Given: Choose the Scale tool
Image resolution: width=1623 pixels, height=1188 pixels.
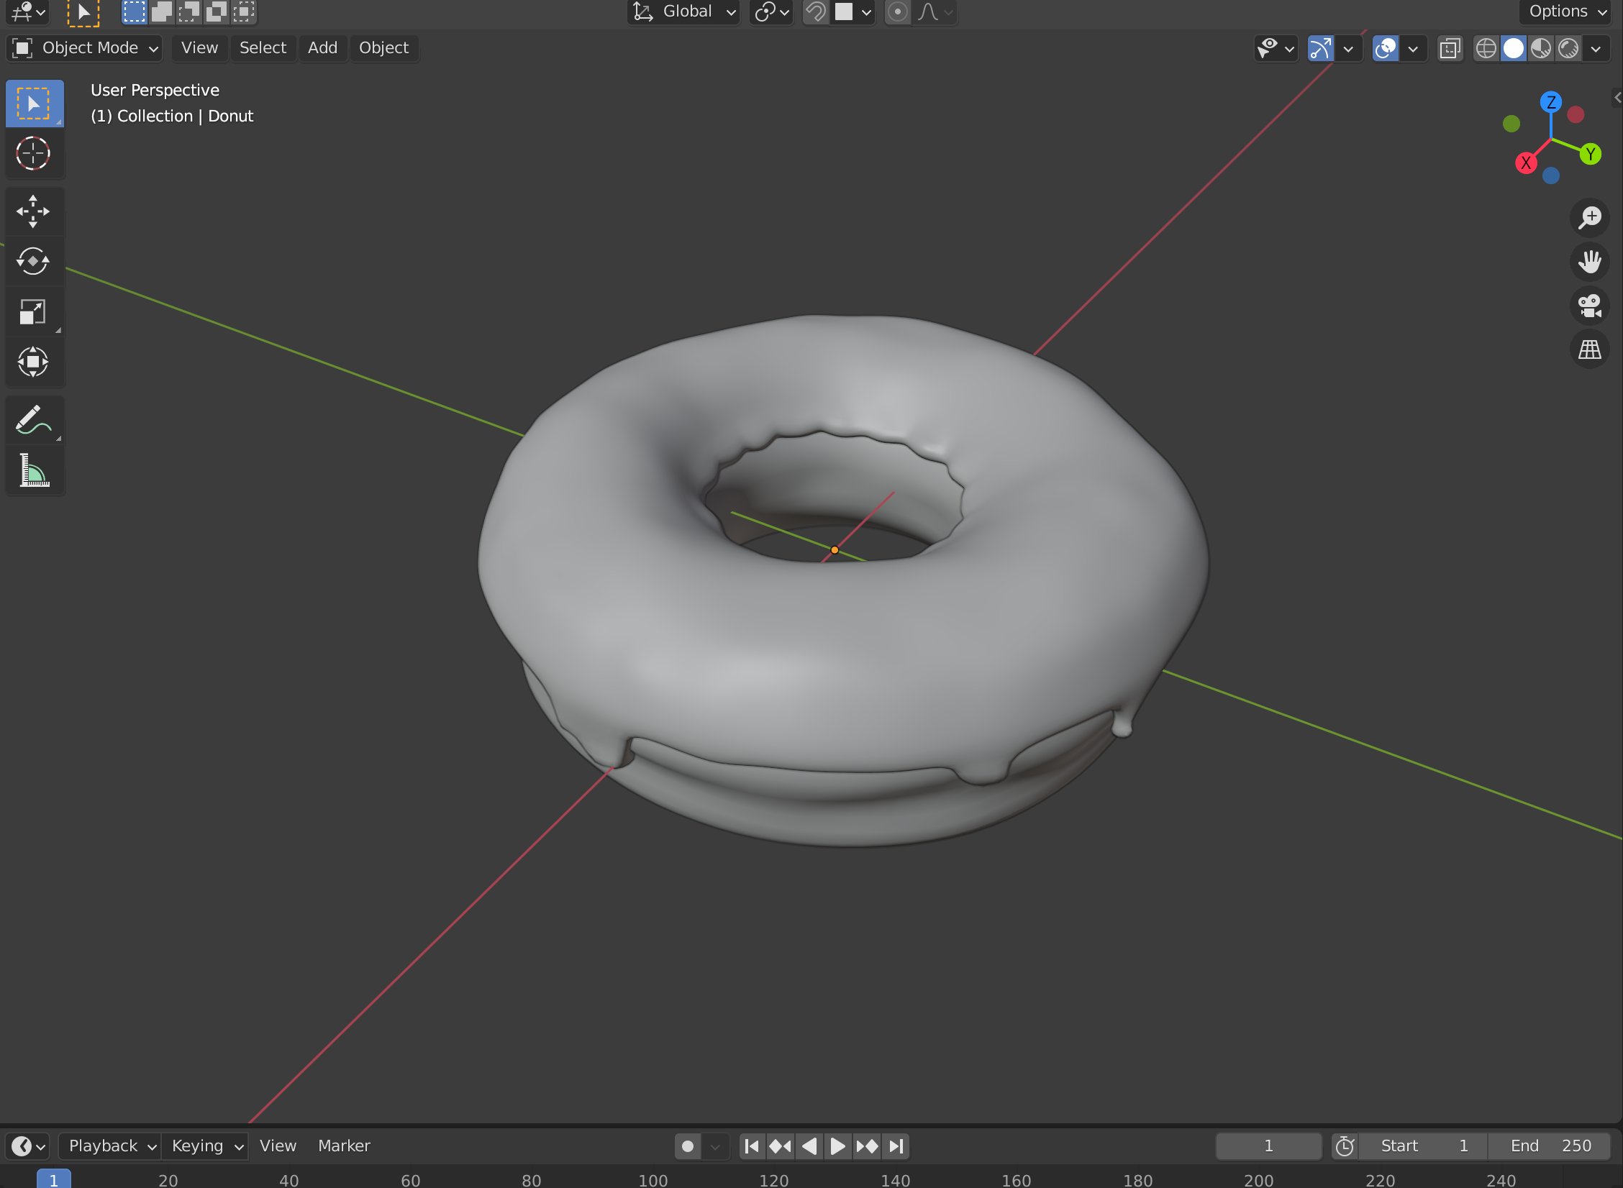Looking at the screenshot, I should (33, 311).
